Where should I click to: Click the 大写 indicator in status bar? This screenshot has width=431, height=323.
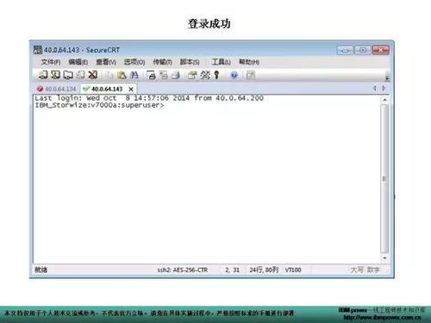coord(357,270)
